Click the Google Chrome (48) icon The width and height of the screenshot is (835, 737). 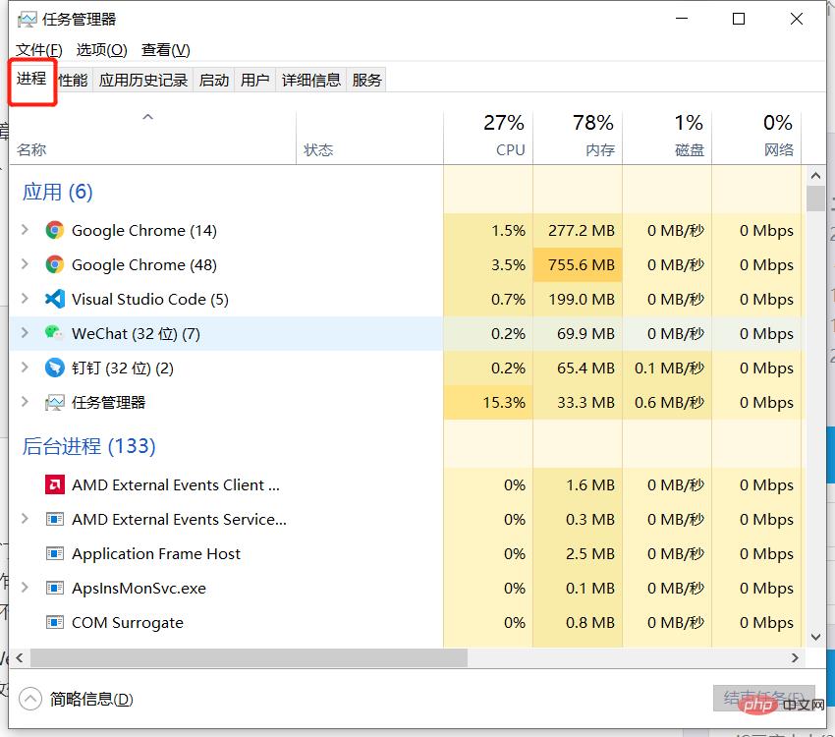[x=55, y=264]
